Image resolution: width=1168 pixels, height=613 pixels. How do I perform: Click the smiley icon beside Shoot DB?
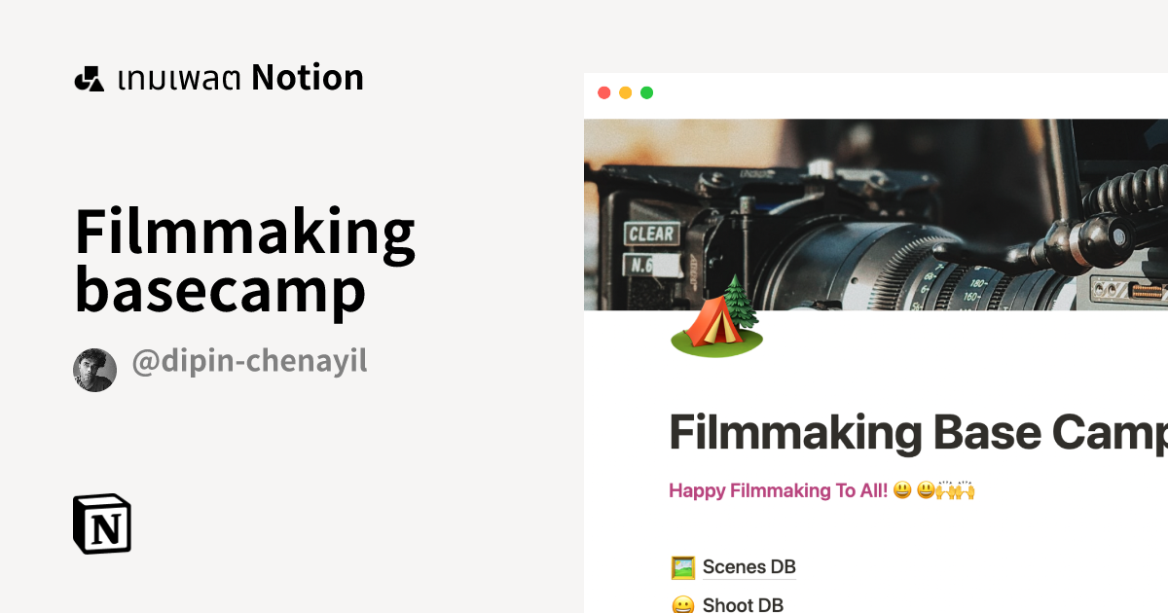[x=682, y=605]
